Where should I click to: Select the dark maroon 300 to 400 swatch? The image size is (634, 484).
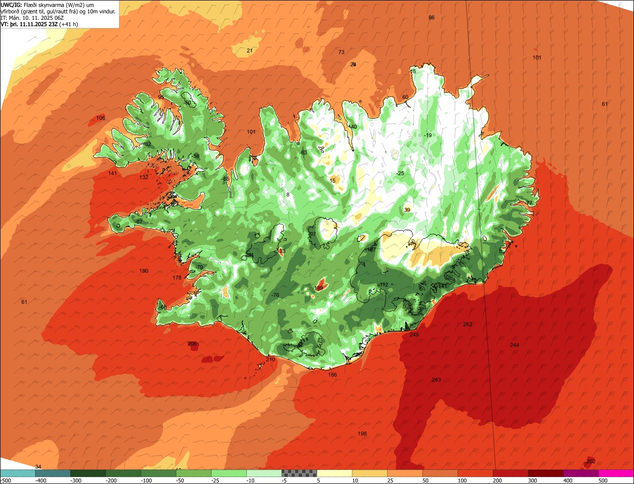tap(546, 473)
